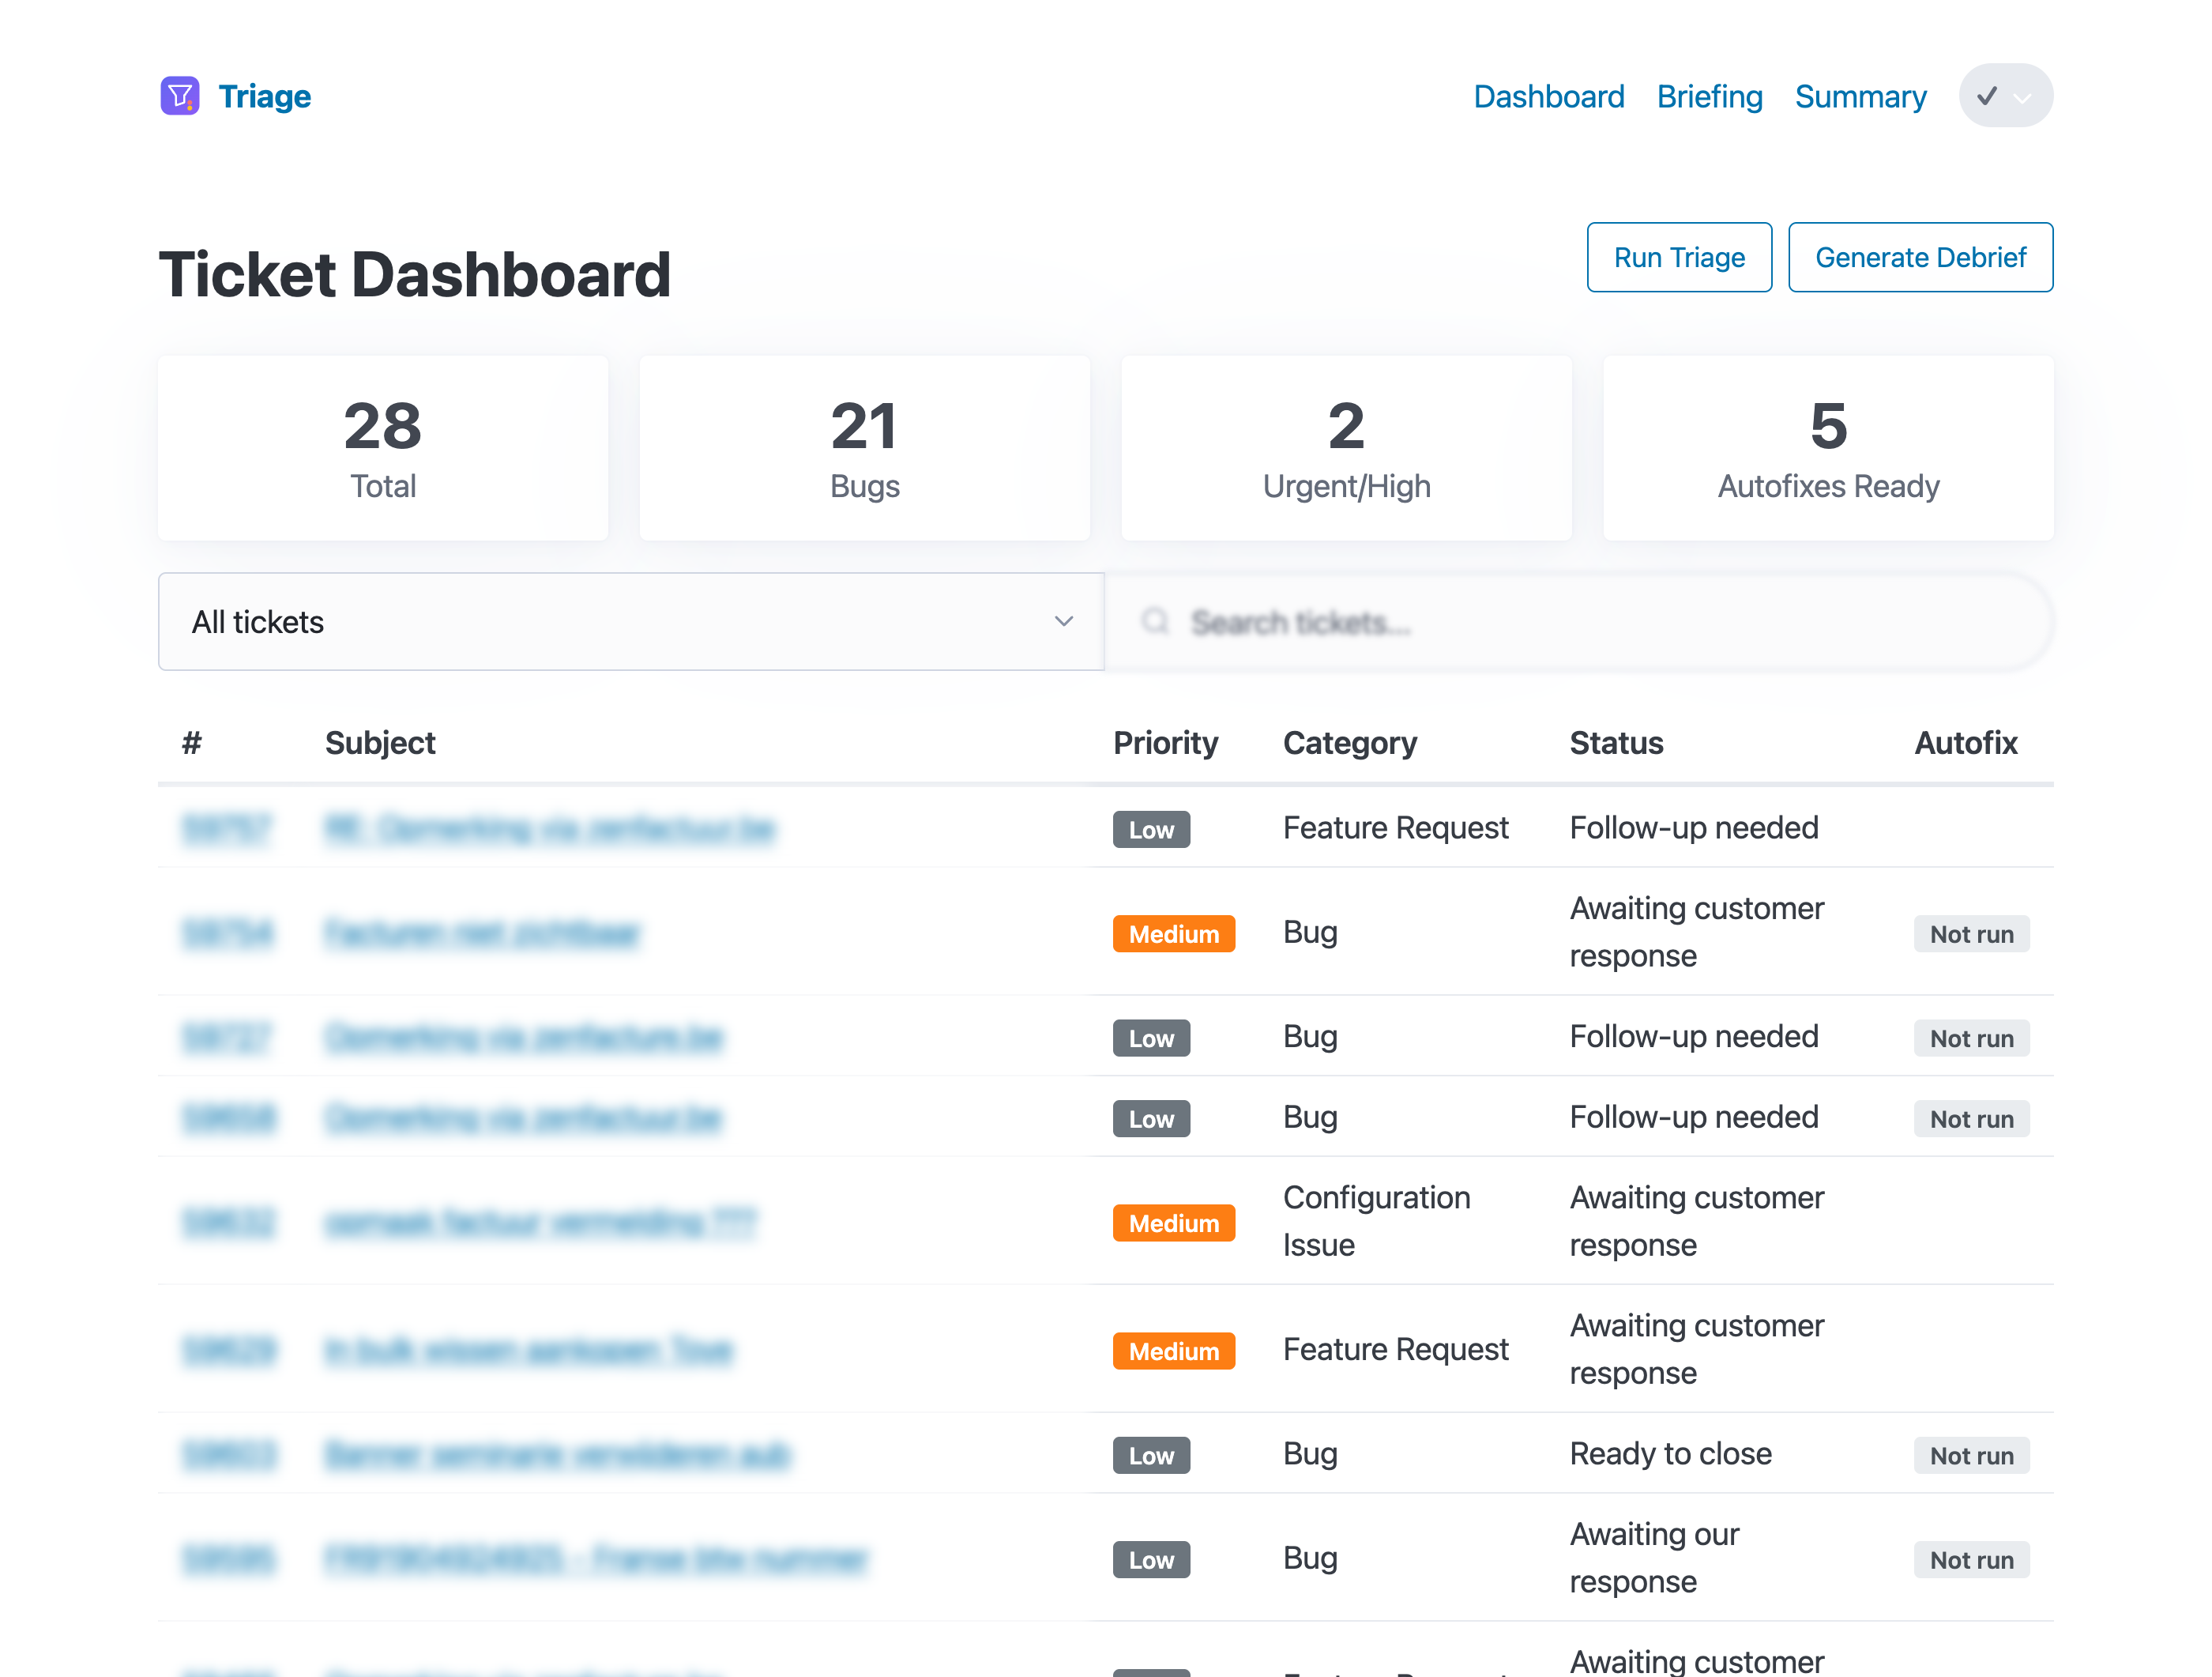Click the Generate Debrief button
This screenshot has height=1677, width=2212.
coord(1920,257)
